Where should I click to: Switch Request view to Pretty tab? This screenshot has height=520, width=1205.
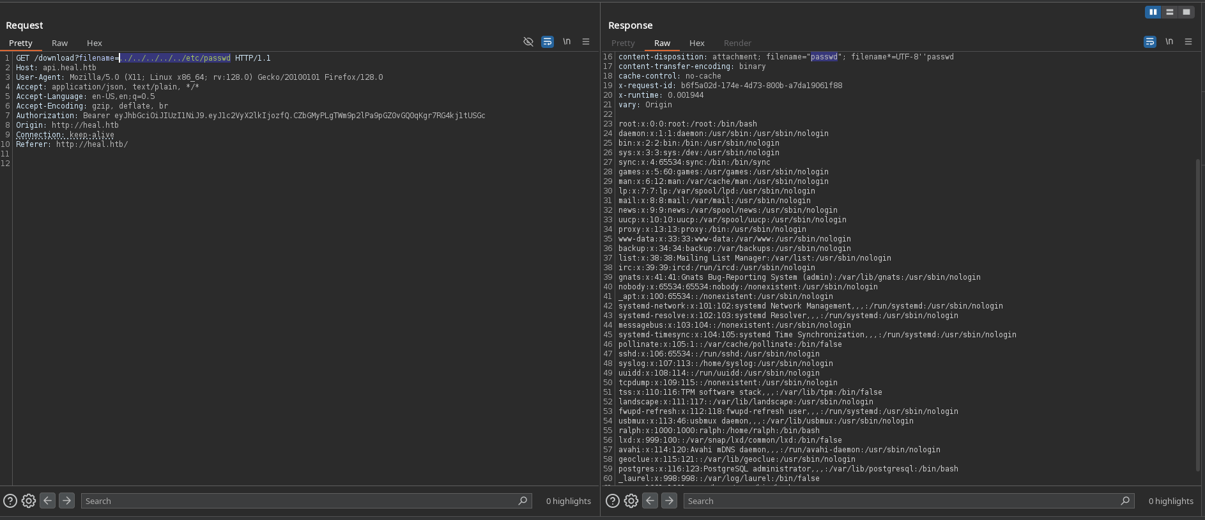(x=20, y=43)
